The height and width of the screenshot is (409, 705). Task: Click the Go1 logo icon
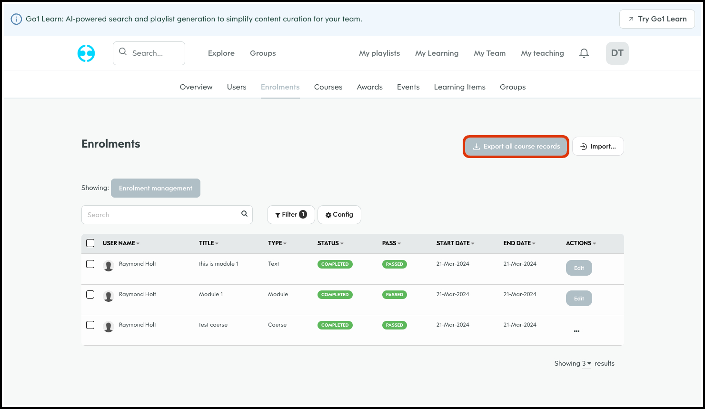86,53
